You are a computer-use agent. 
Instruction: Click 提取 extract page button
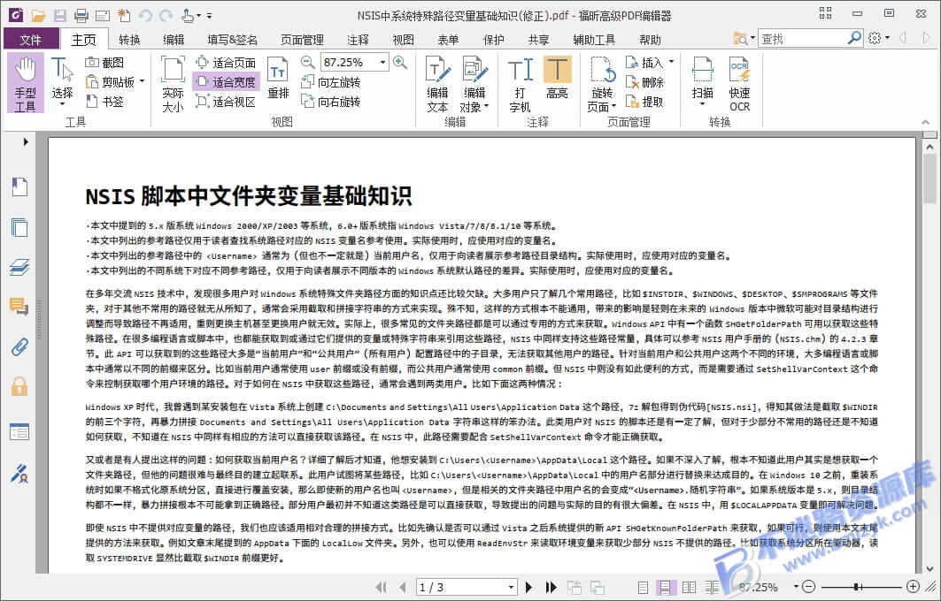click(x=644, y=102)
